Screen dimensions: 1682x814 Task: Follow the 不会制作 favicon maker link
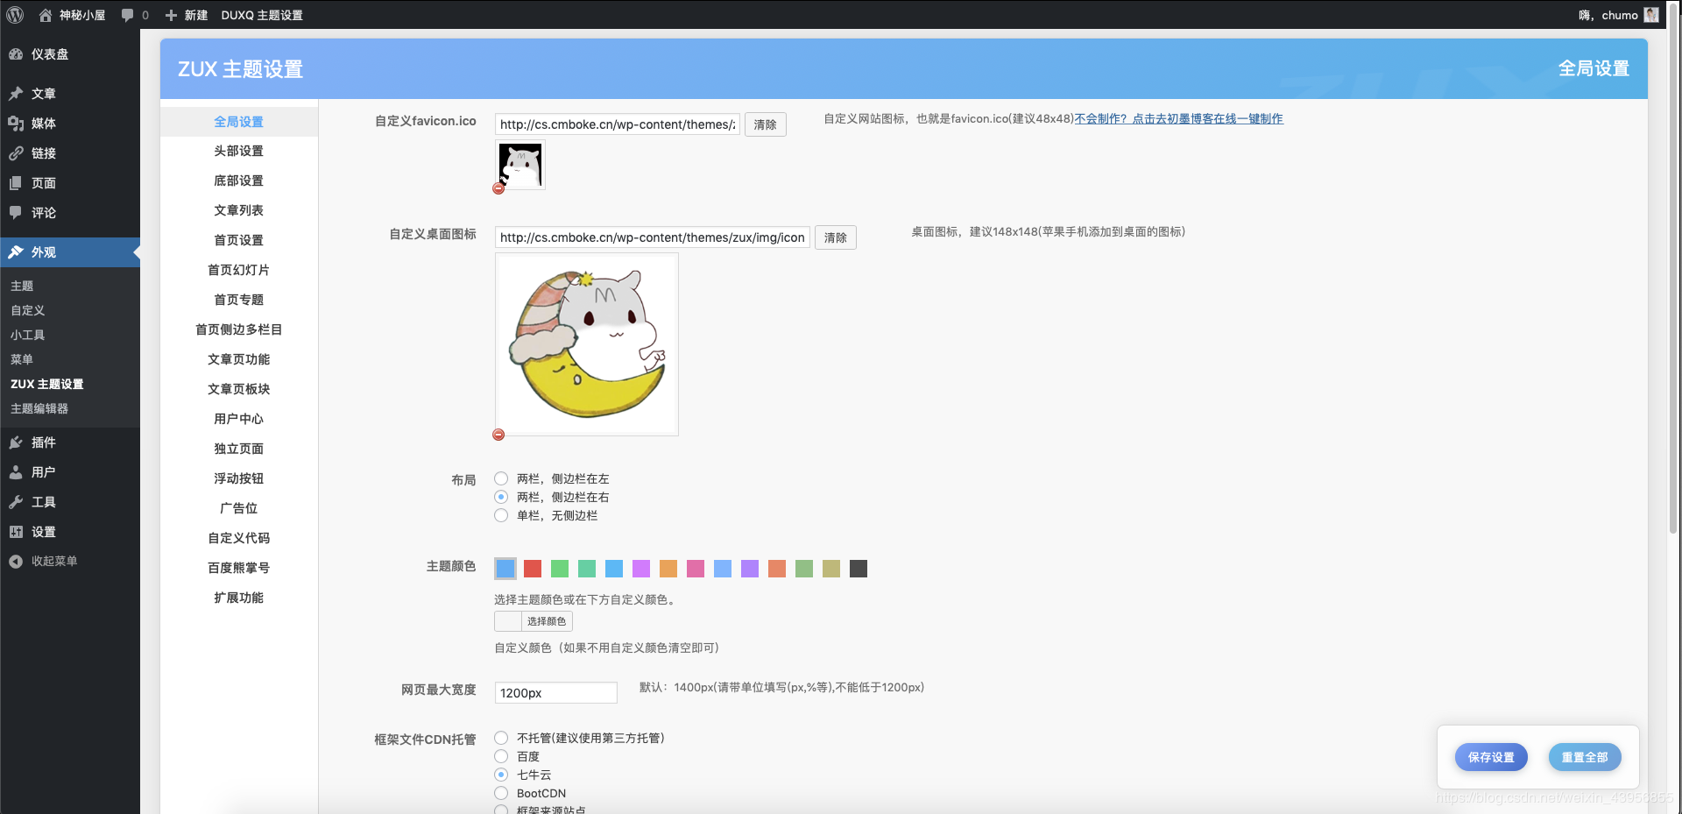click(x=1179, y=119)
